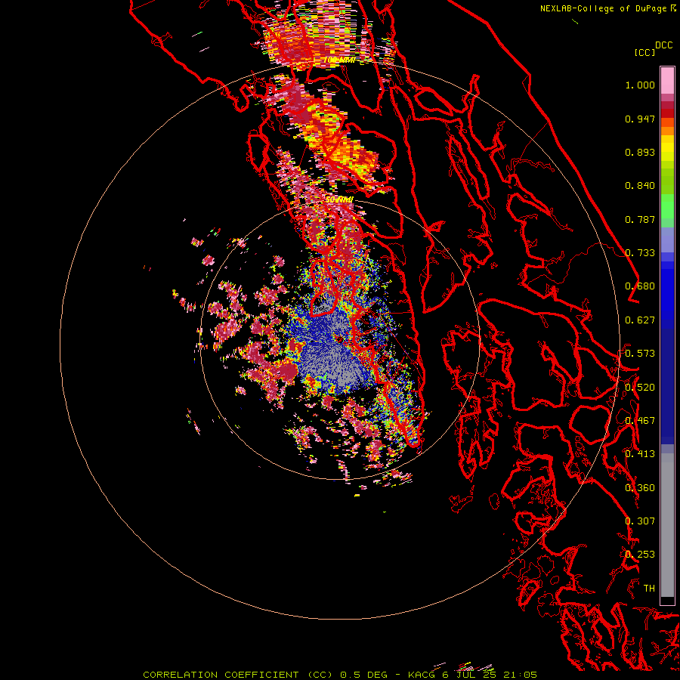Select the 0.360 scale value

pyautogui.click(x=640, y=488)
